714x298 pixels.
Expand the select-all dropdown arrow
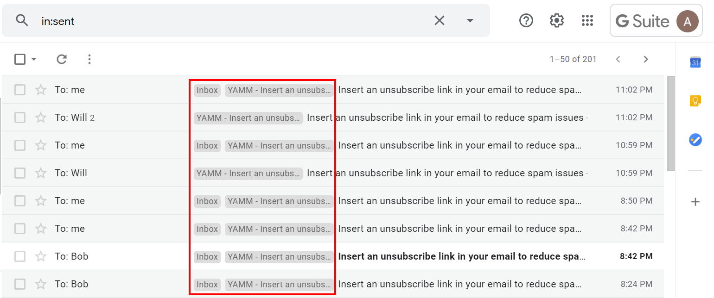[33, 59]
